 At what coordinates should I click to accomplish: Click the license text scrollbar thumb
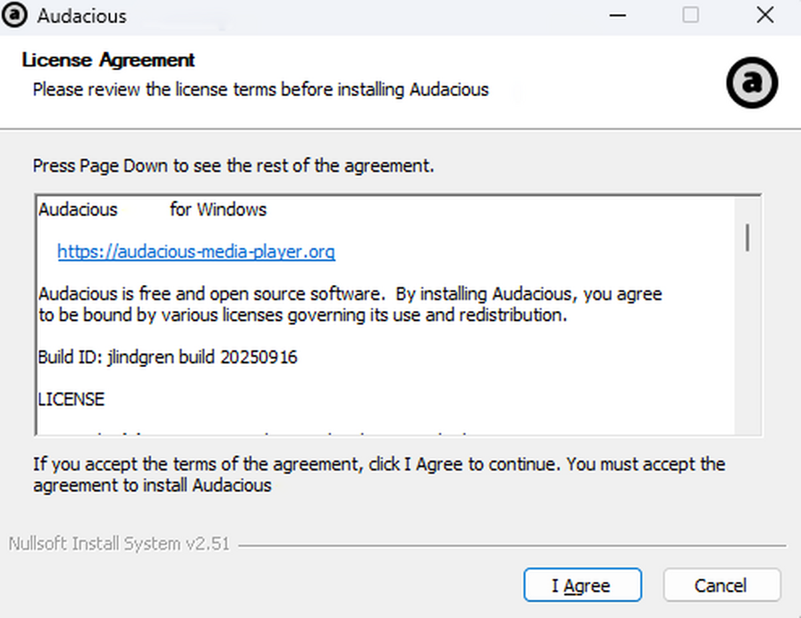tap(748, 238)
